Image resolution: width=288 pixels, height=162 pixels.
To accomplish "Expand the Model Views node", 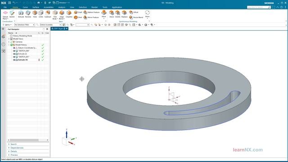I will pyautogui.click(x=9, y=39).
